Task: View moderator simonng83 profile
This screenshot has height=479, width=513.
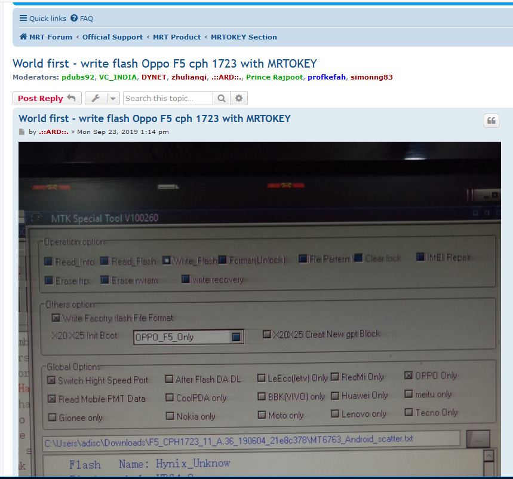Action: pos(371,77)
